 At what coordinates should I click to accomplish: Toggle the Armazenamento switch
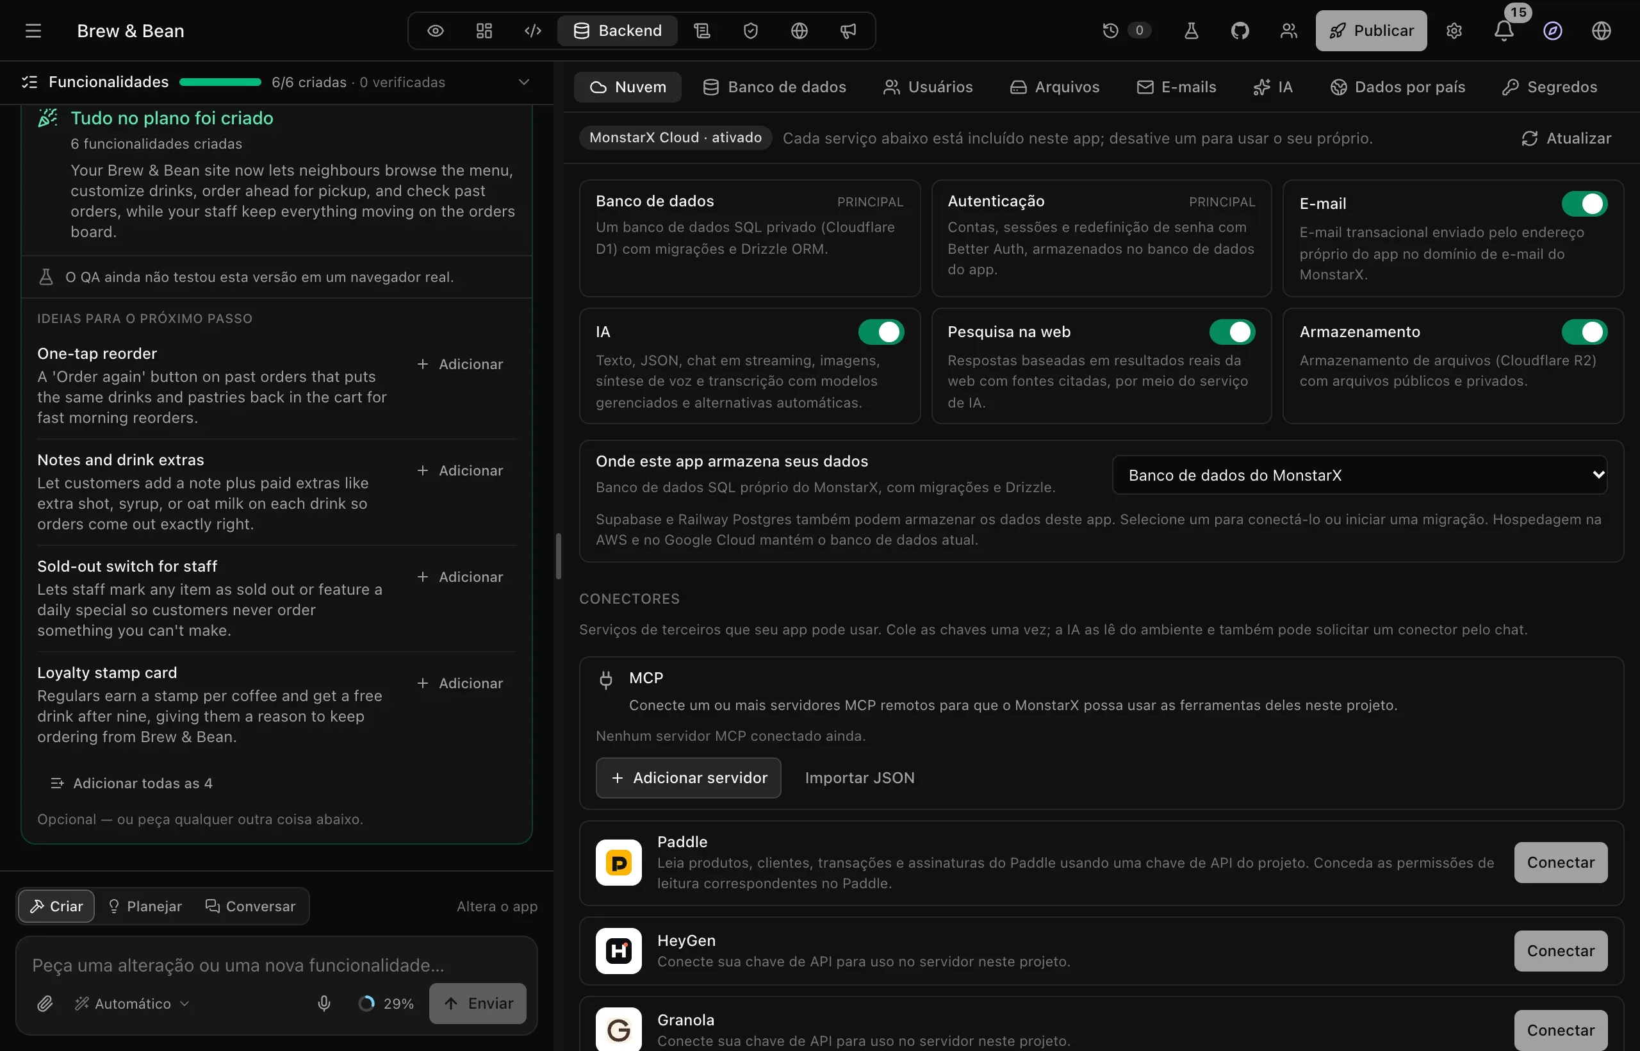[1584, 332]
